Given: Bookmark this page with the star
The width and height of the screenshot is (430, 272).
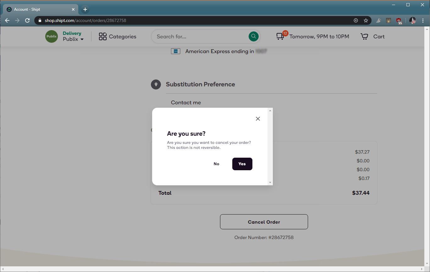Looking at the screenshot, I should pyautogui.click(x=366, y=20).
